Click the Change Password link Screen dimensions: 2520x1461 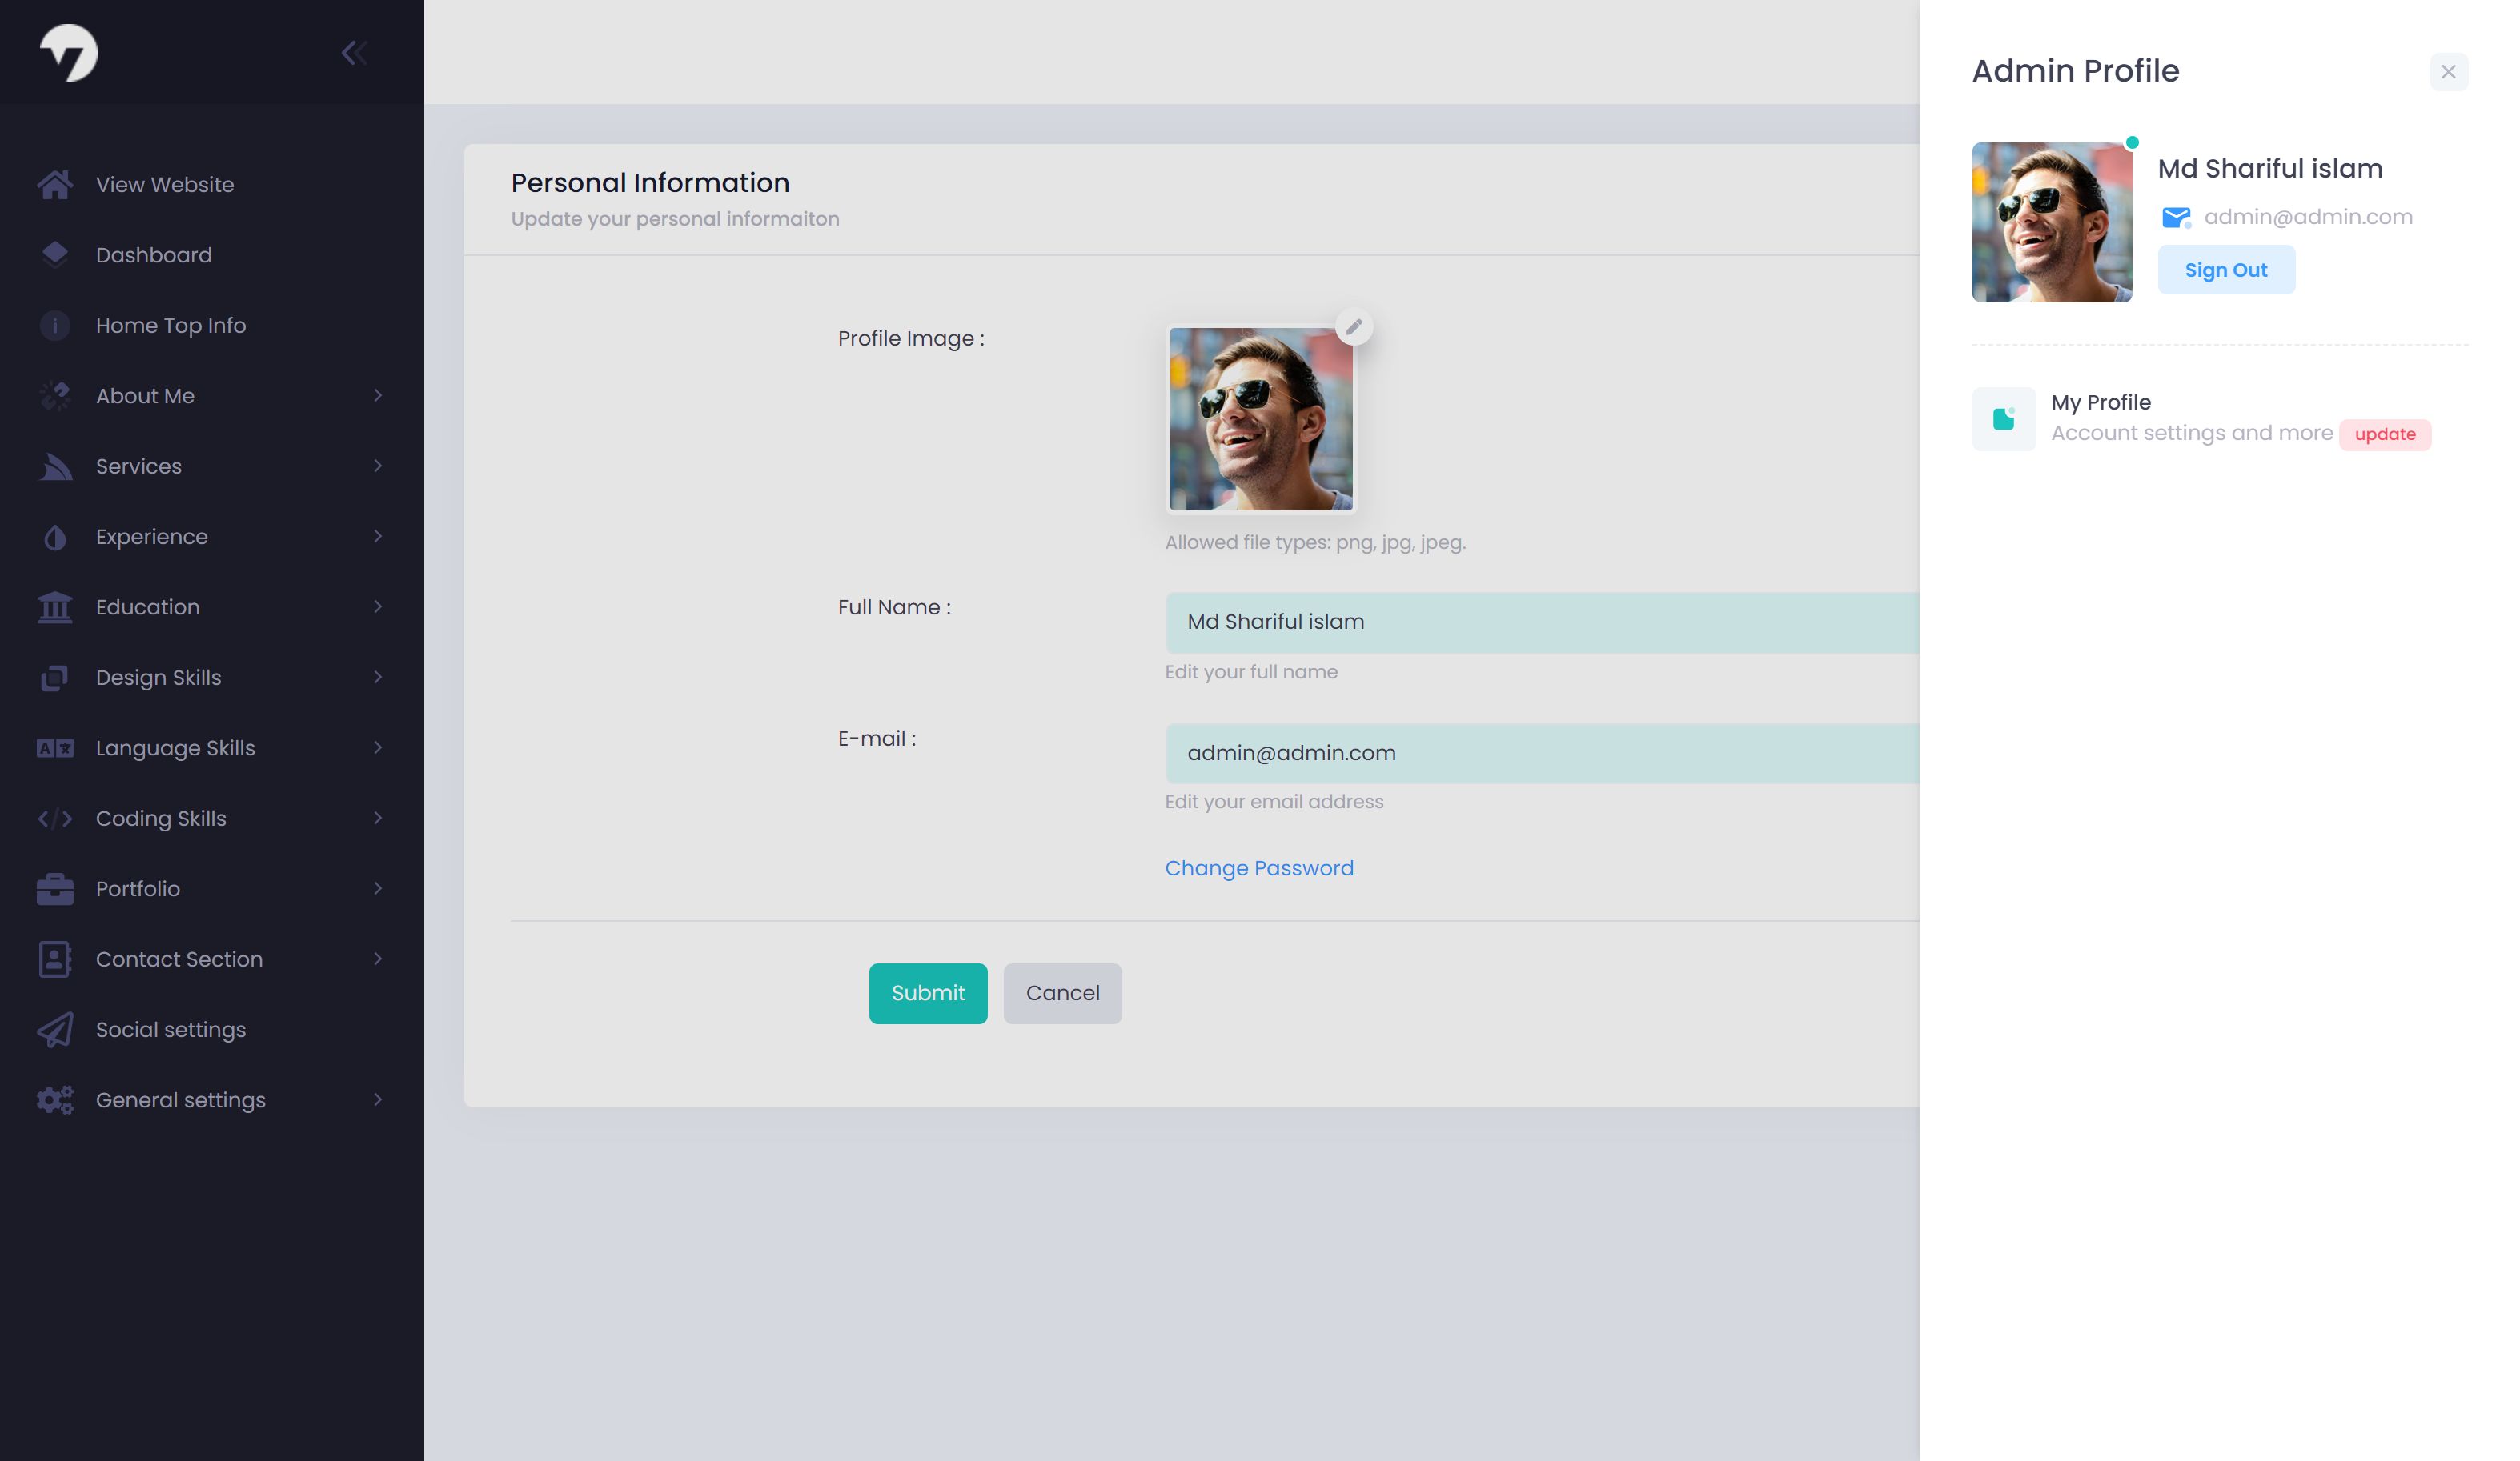(1259, 867)
